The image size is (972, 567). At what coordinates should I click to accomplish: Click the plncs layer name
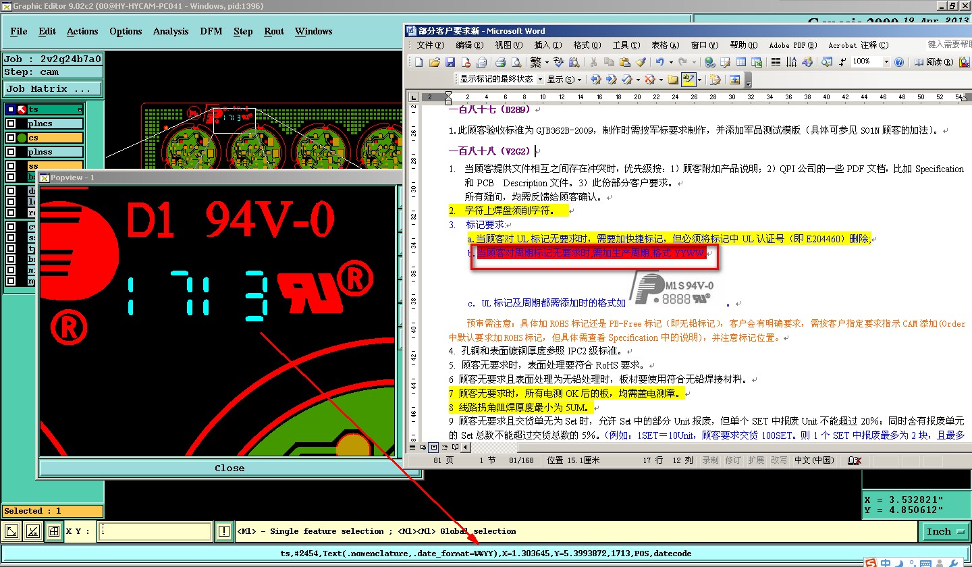[x=55, y=124]
